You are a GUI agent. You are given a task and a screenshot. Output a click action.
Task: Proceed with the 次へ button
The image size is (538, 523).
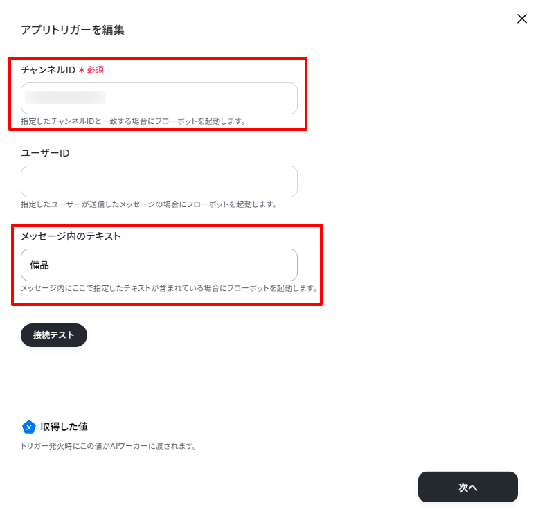pyautogui.click(x=467, y=486)
